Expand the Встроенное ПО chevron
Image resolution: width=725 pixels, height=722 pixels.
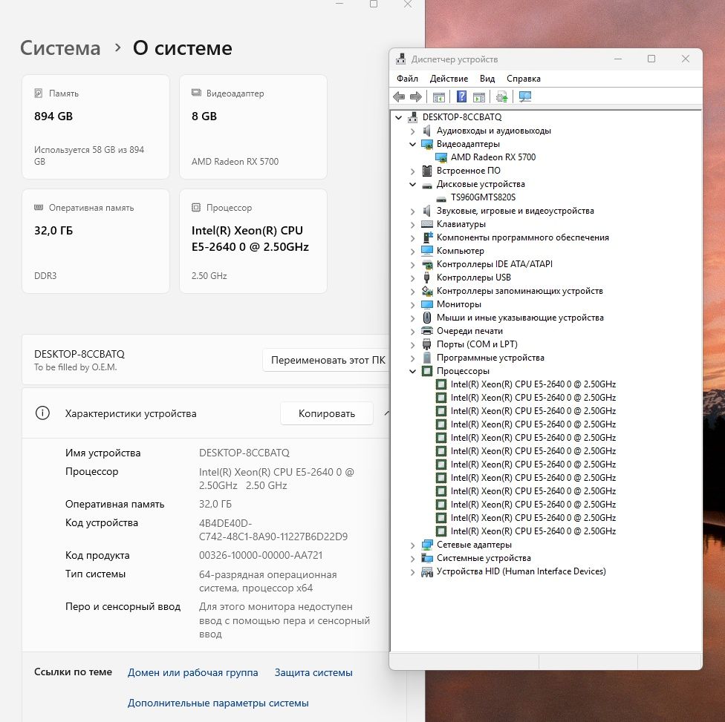[x=413, y=171]
